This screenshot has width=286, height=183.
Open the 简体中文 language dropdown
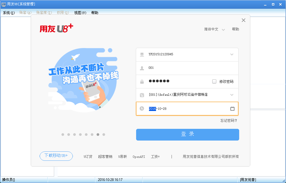[214, 29]
